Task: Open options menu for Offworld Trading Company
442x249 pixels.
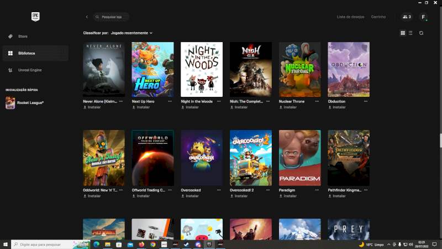Action: point(170,190)
